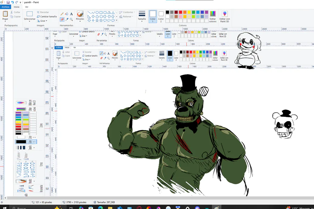This screenshot has height=209, width=314.
Task: Click the Pinceles brush icon
Action: pos(80,14)
